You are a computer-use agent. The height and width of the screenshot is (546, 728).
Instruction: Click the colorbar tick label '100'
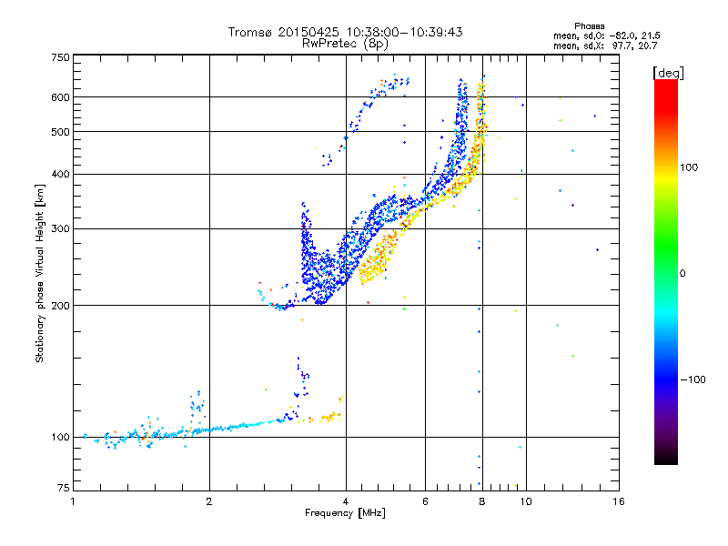[689, 167]
